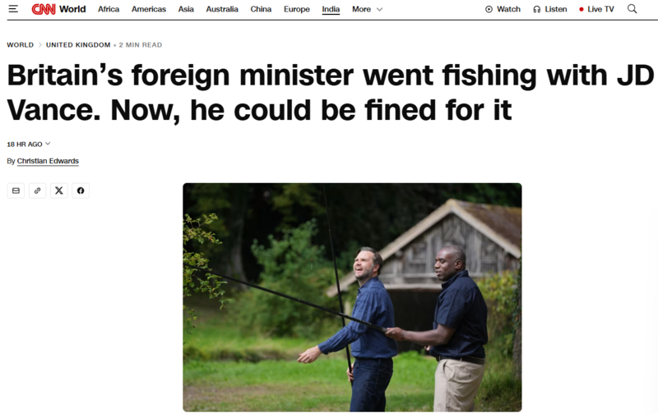658x413 pixels.
Task: Open the fishing photo image
Action: click(352, 297)
